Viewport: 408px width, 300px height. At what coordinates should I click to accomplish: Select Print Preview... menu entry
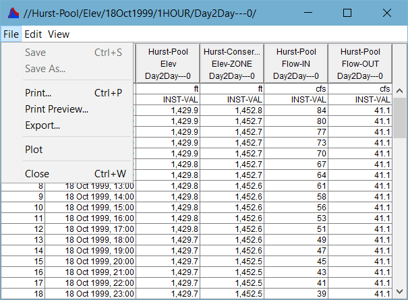point(57,109)
